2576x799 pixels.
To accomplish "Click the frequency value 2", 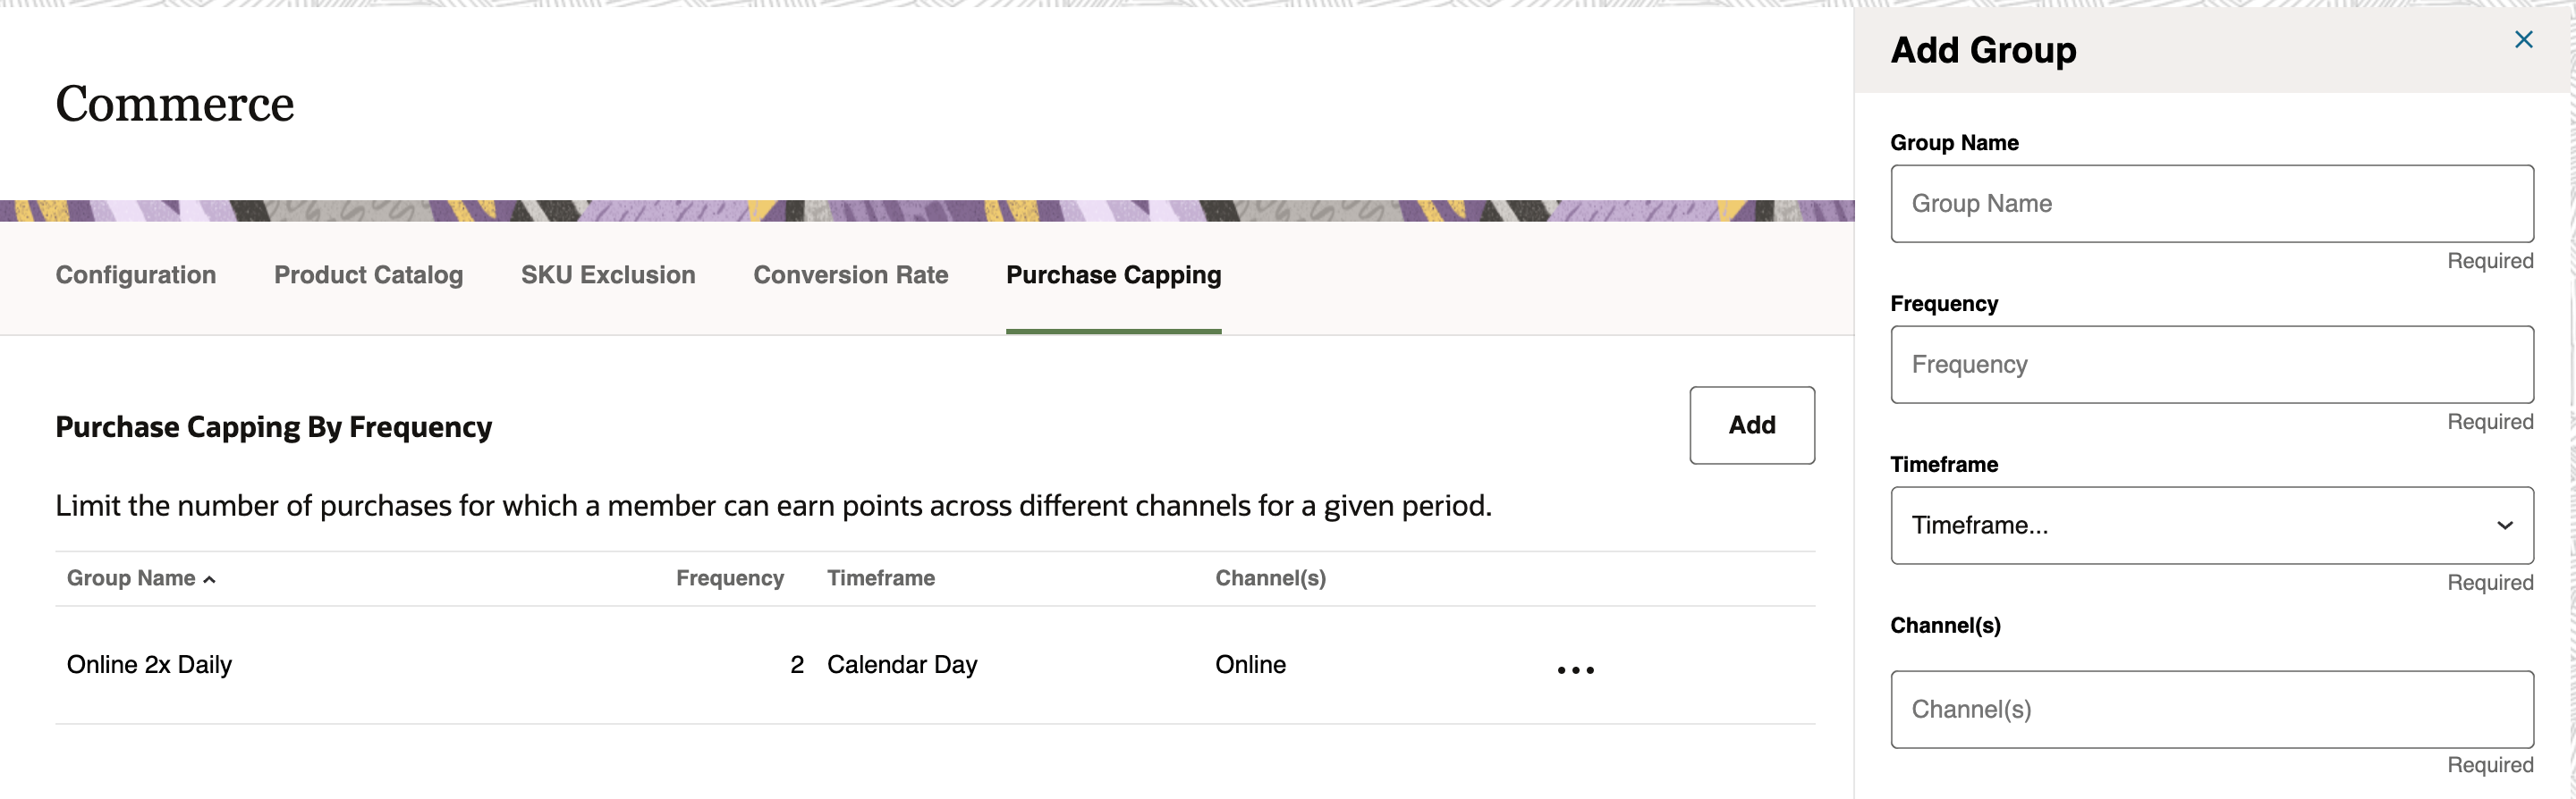I will point(796,664).
